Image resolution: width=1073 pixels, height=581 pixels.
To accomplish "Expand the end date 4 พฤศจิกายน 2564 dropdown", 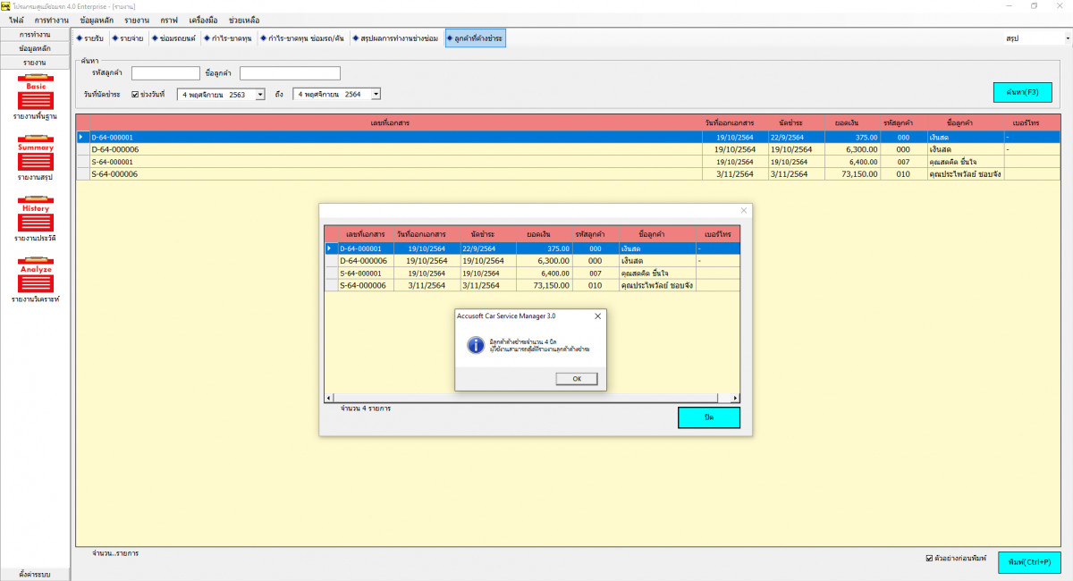I will click(x=376, y=94).
